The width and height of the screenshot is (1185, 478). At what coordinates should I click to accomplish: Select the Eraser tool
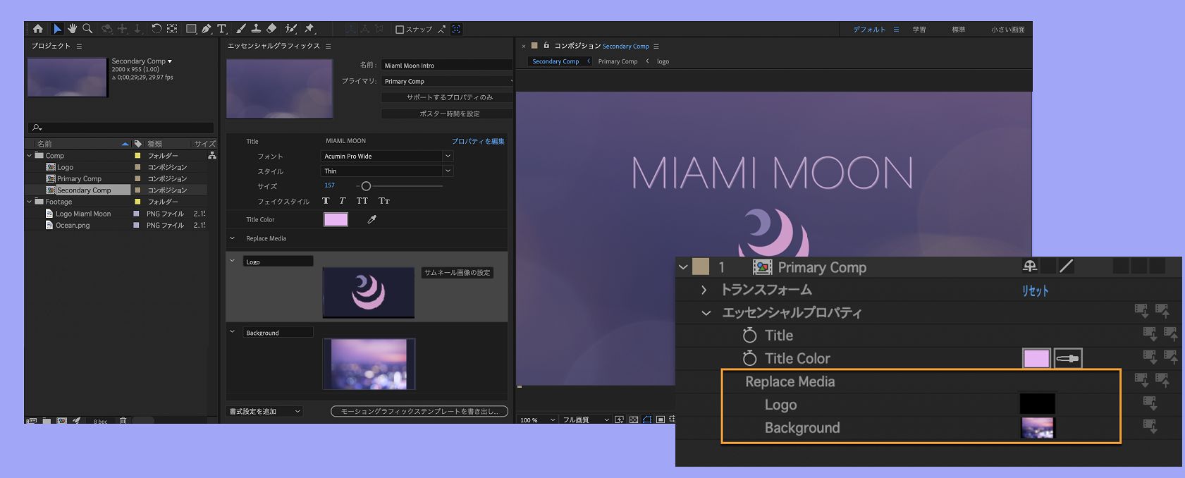point(271,29)
